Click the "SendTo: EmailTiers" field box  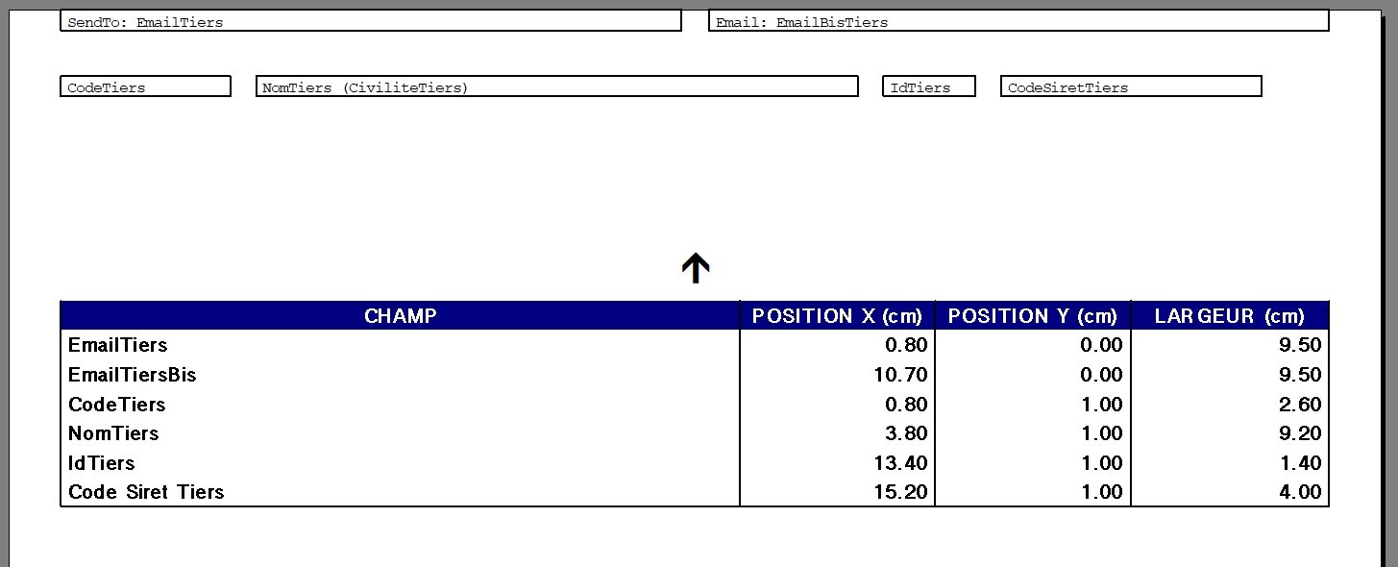tap(370, 21)
